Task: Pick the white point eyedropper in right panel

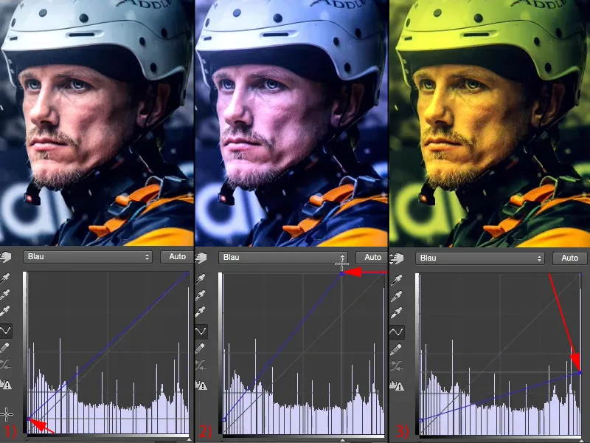Action: [x=396, y=312]
